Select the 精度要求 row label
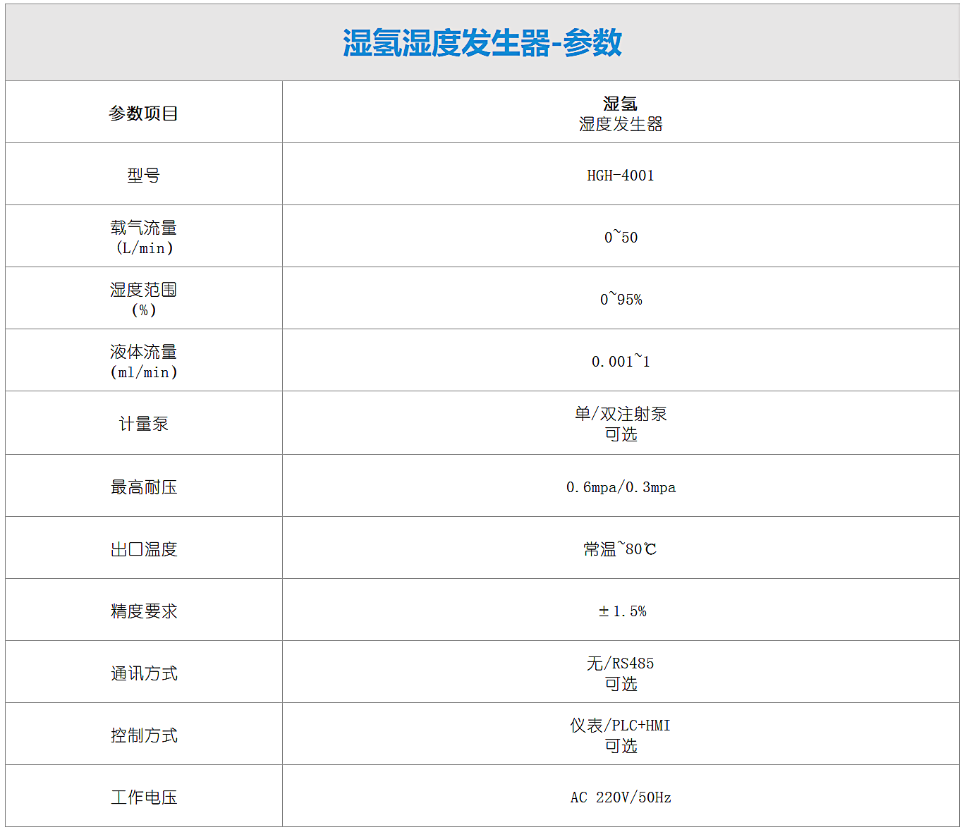The width and height of the screenshot is (962, 832). tap(143, 611)
